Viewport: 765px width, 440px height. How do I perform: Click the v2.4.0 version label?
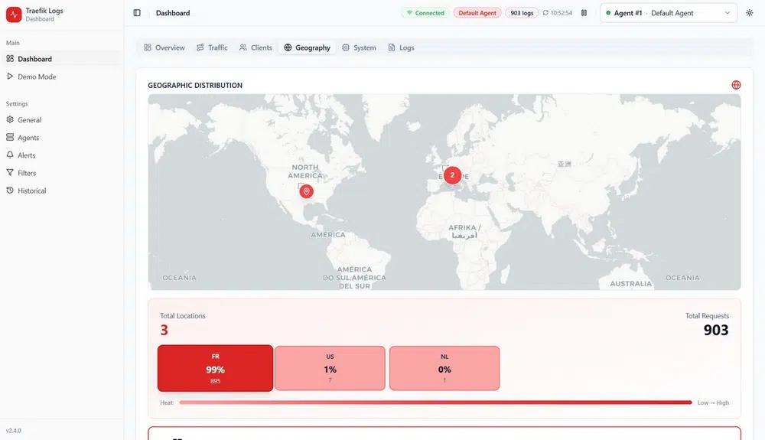(x=14, y=431)
